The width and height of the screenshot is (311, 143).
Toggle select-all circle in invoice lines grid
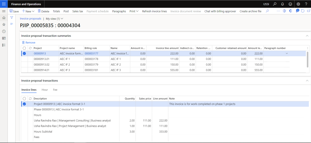click(x=24, y=99)
